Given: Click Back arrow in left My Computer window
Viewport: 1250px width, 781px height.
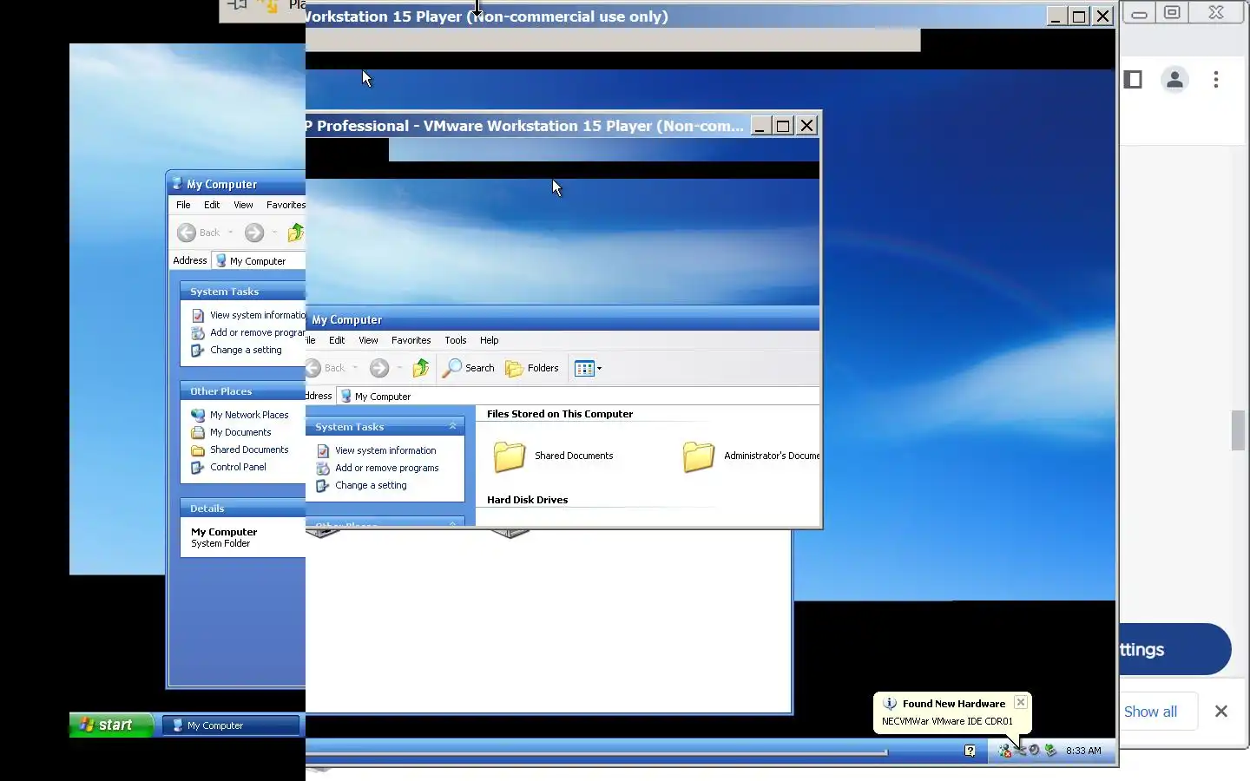Looking at the screenshot, I should [x=187, y=233].
